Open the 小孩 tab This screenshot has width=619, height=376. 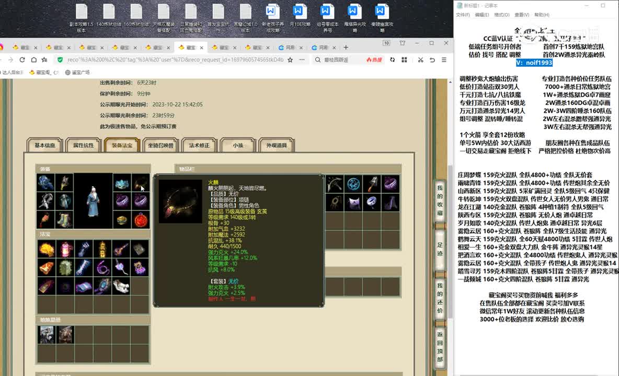pyautogui.click(x=238, y=145)
